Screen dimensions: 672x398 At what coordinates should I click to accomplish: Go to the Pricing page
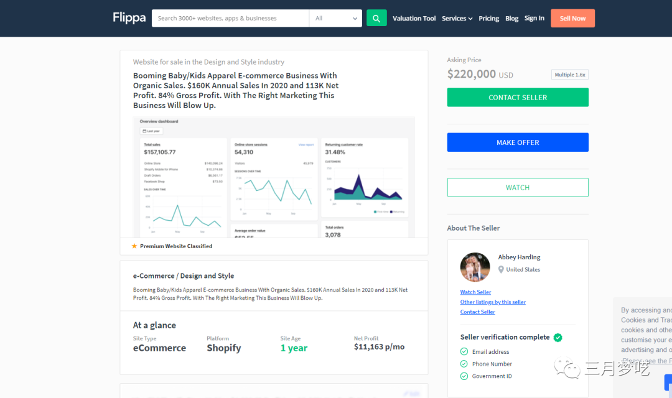pos(488,19)
